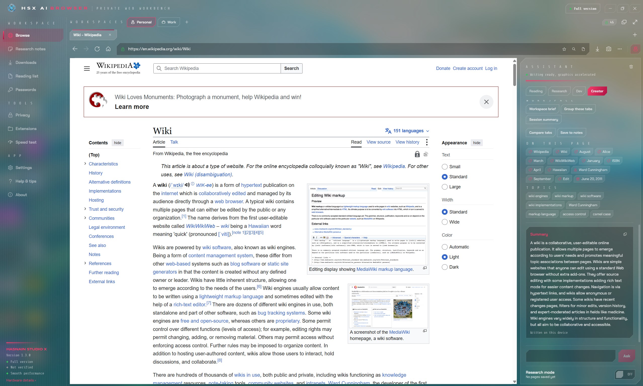Screen dimensions: 643x386
Task: Click the Log in link
Action: pyautogui.click(x=491, y=68)
